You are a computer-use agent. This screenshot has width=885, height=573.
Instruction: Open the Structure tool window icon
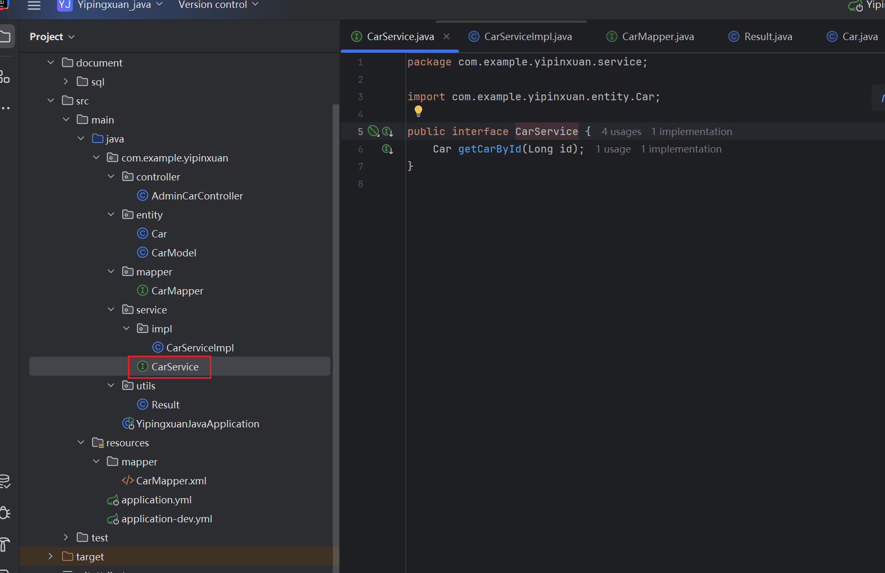coord(5,77)
